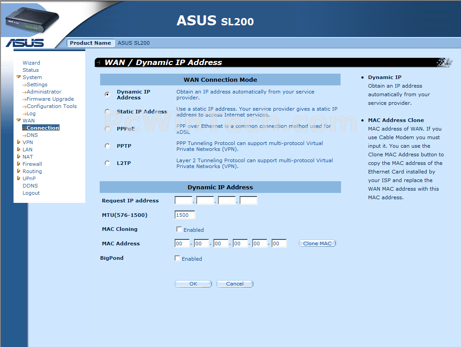
Task: Expand the LAN menu arrow
Action: (18, 150)
